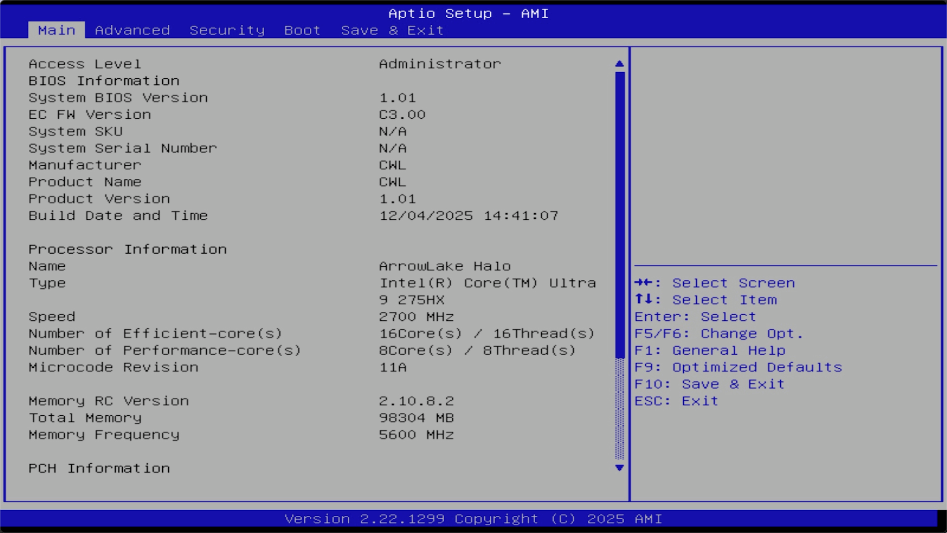Click the scrollbar up arrow
Screen dimensions: 947x533
click(x=619, y=62)
